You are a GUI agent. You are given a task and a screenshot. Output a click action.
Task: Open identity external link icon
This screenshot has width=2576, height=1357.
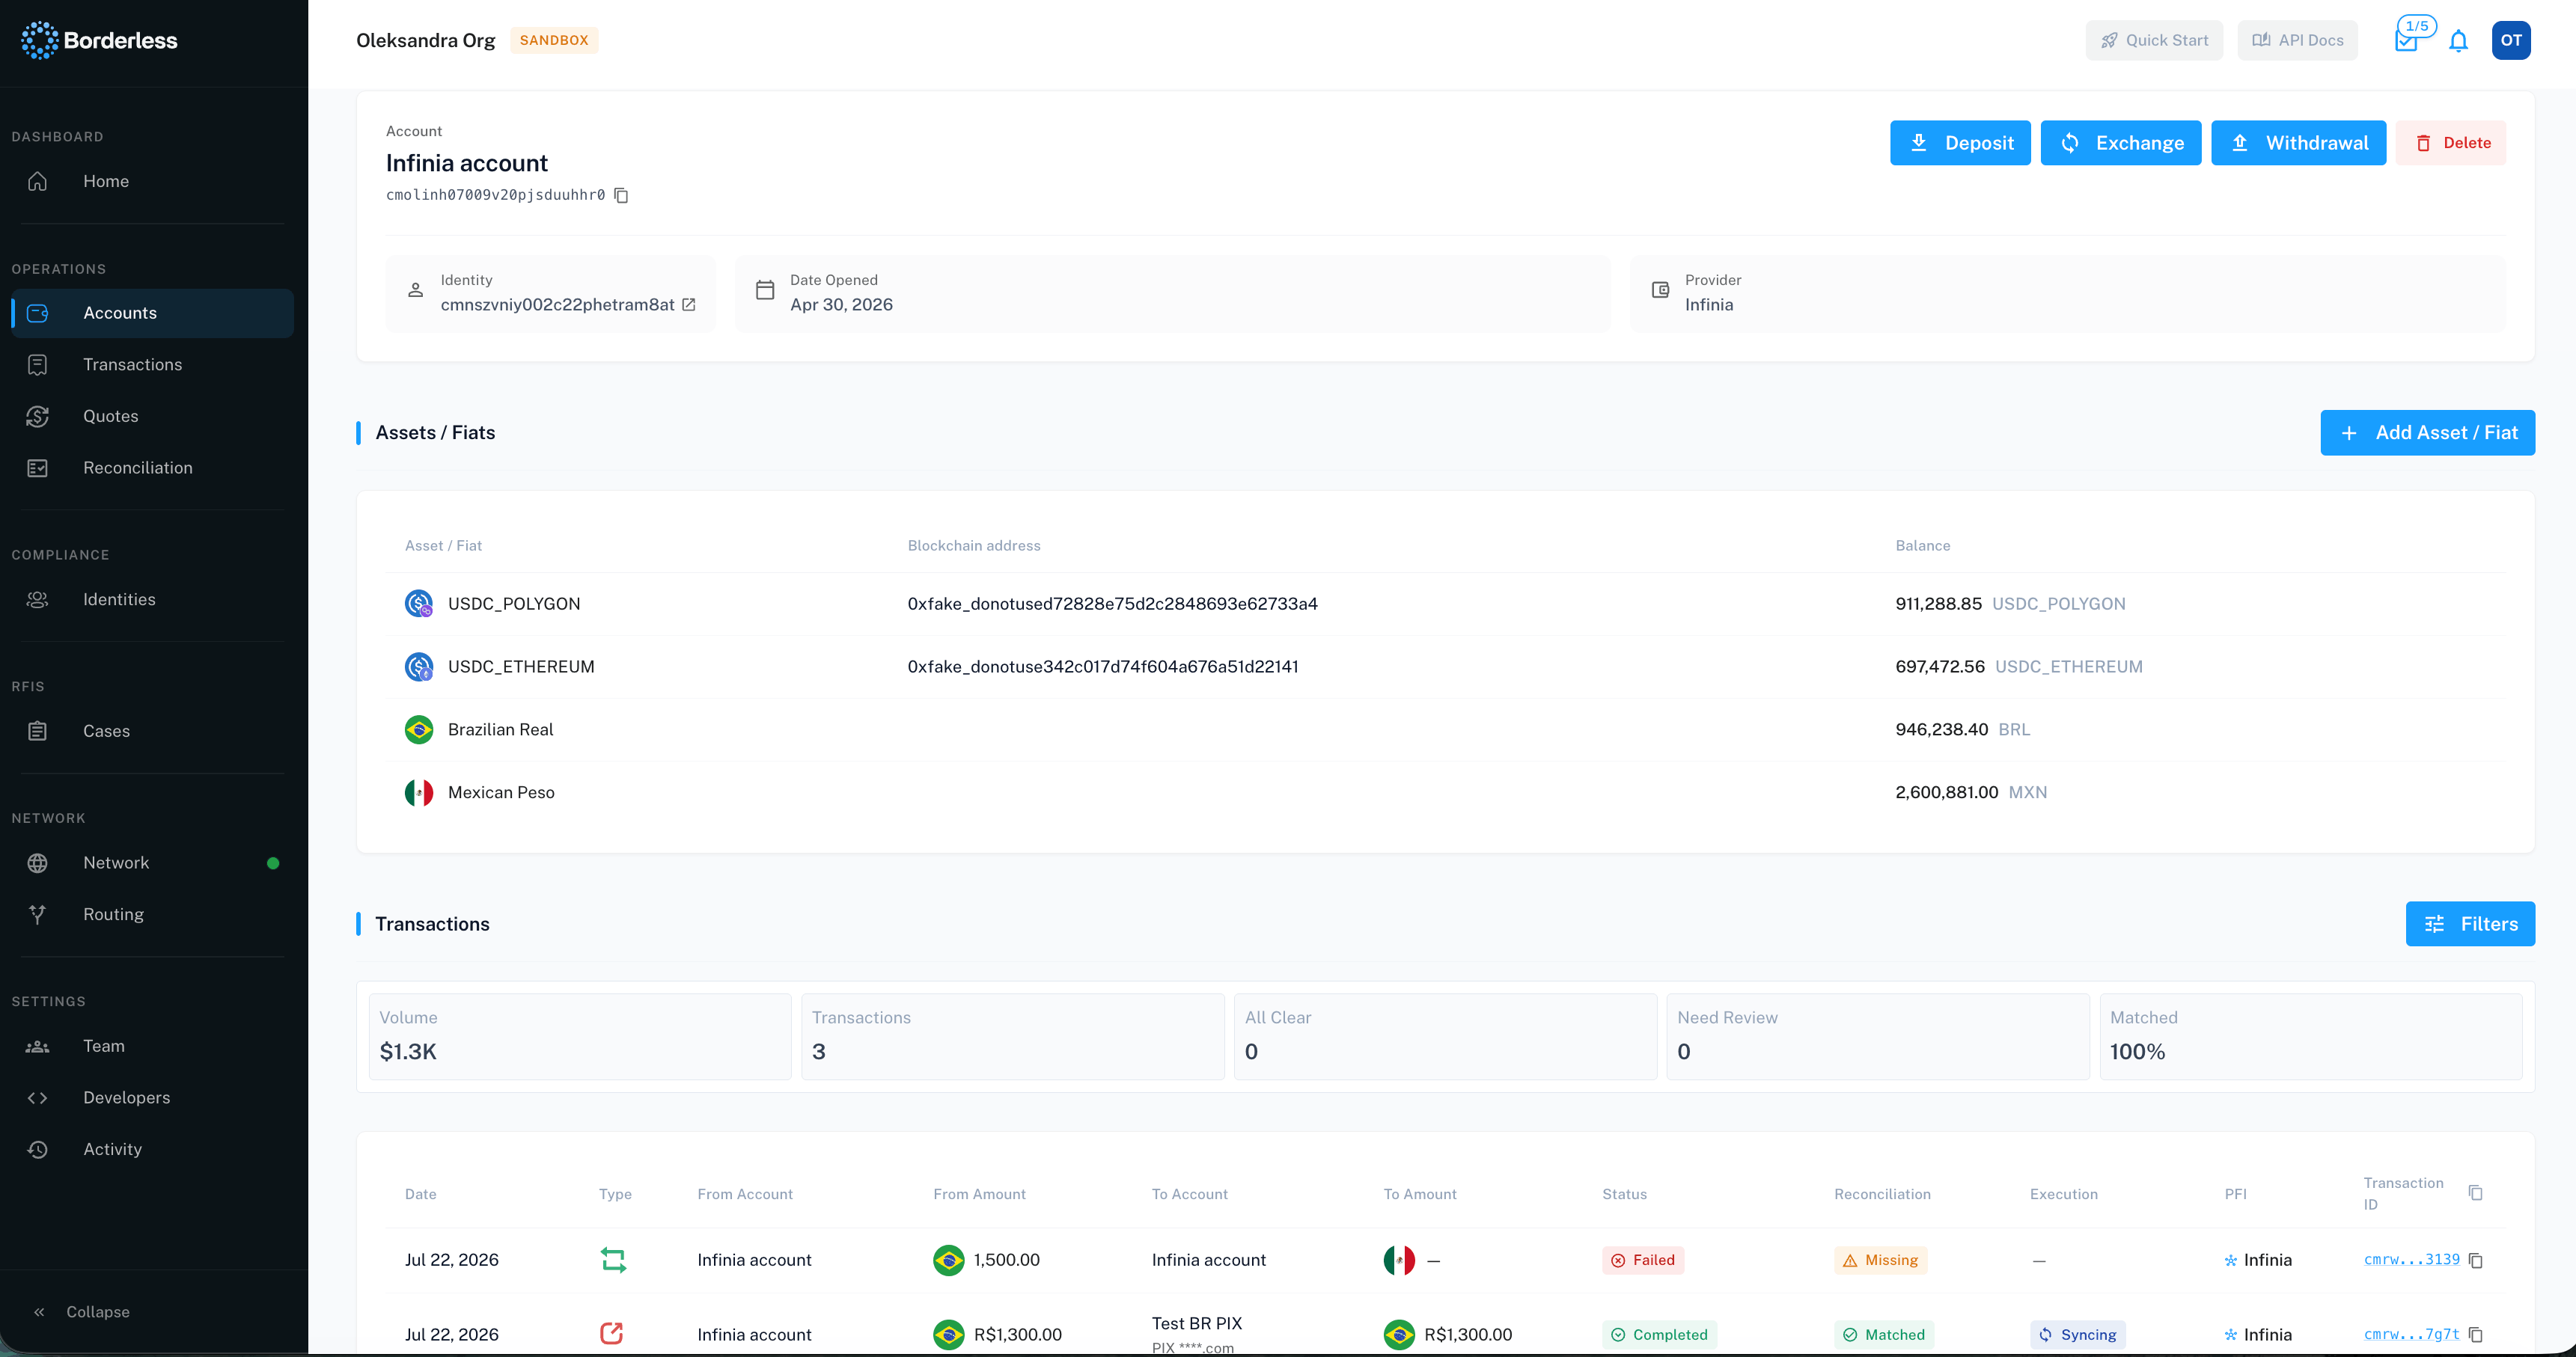(689, 304)
